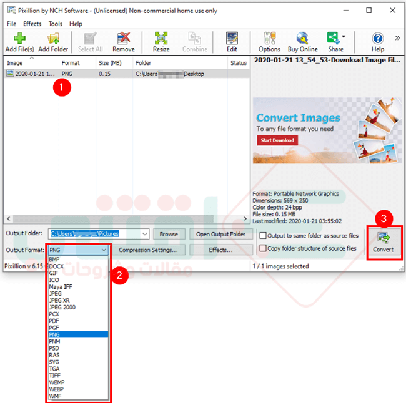Open the Effects menu
406x403 pixels.
pyautogui.click(x=32, y=24)
